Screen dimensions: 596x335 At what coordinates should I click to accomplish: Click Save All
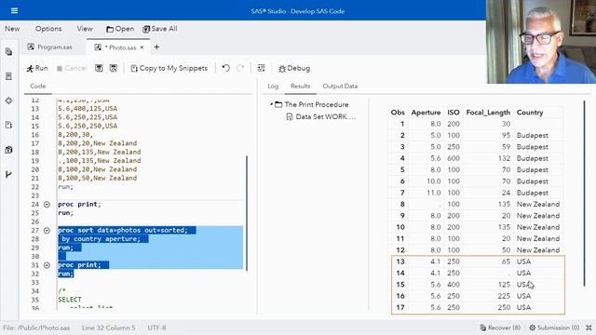(160, 29)
